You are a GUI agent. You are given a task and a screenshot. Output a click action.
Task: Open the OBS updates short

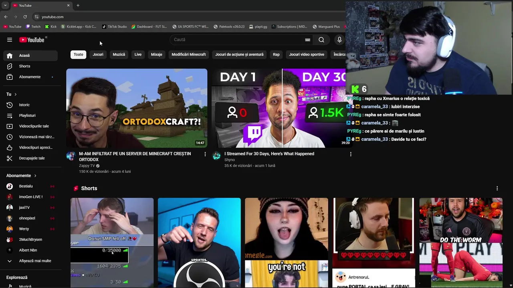pos(199,242)
